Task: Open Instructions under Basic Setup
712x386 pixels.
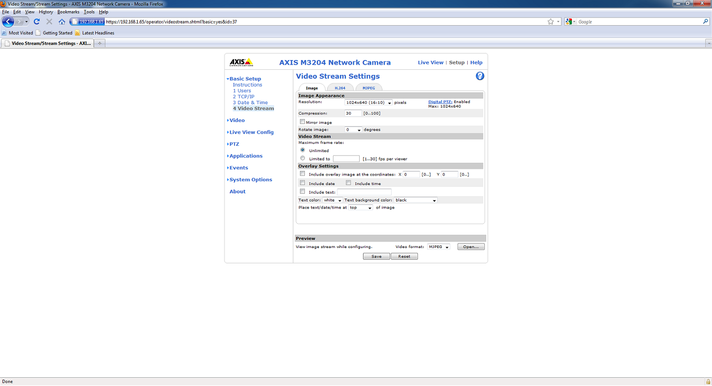Action: [x=248, y=85]
